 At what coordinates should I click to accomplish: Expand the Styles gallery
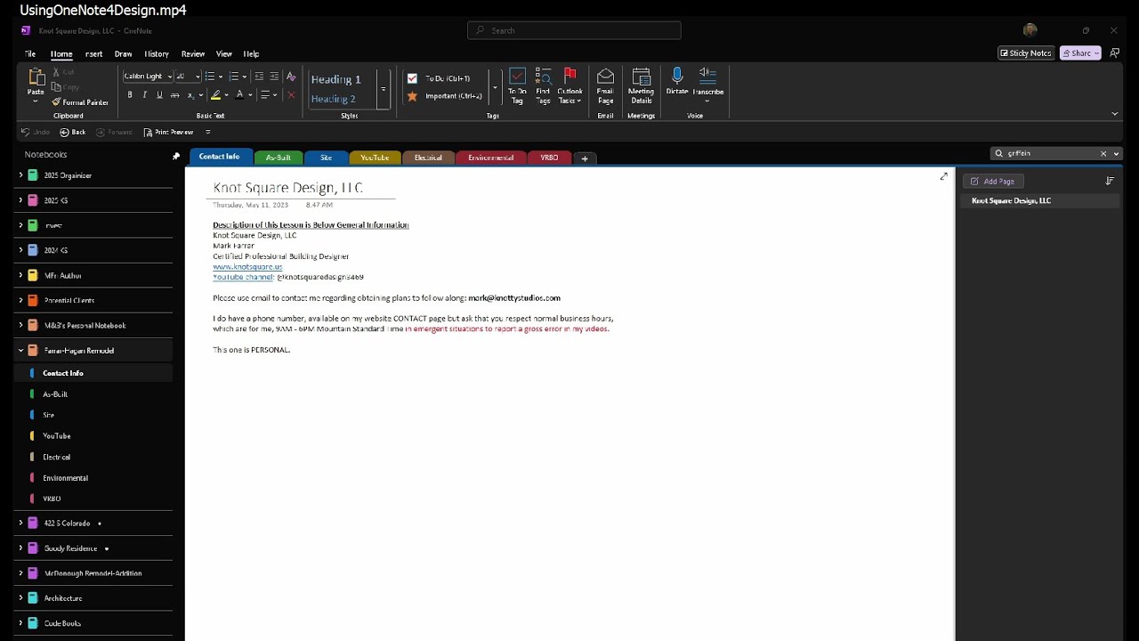(384, 89)
